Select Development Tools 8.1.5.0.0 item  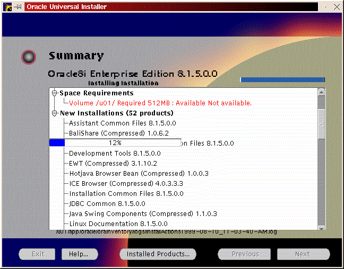tap(115, 154)
